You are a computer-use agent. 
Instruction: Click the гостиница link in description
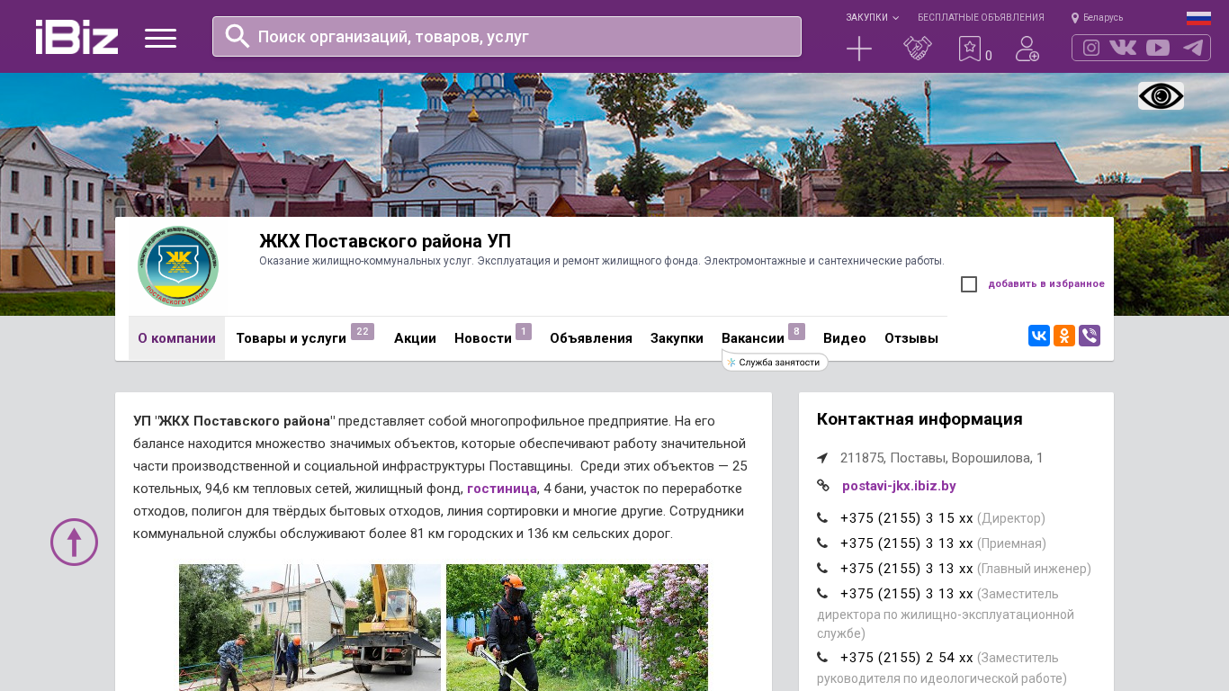pyautogui.click(x=502, y=489)
